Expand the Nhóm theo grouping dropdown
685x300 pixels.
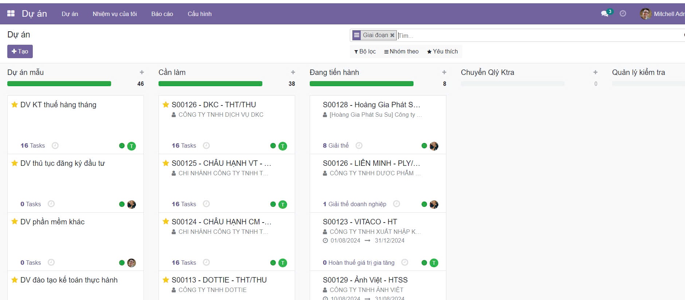pos(401,52)
